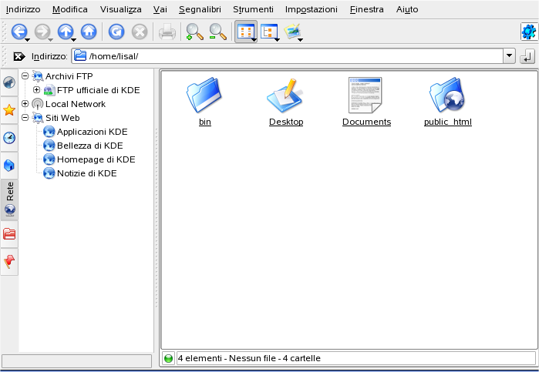Open the topmost sidebar tab icon

pyautogui.click(x=9, y=82)
